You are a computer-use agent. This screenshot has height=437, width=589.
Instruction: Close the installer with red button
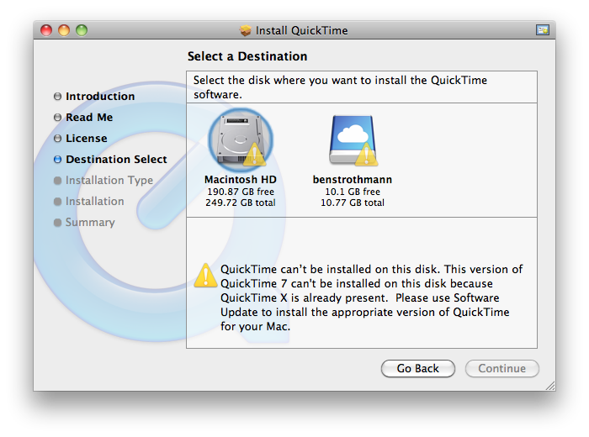[46, 30]
